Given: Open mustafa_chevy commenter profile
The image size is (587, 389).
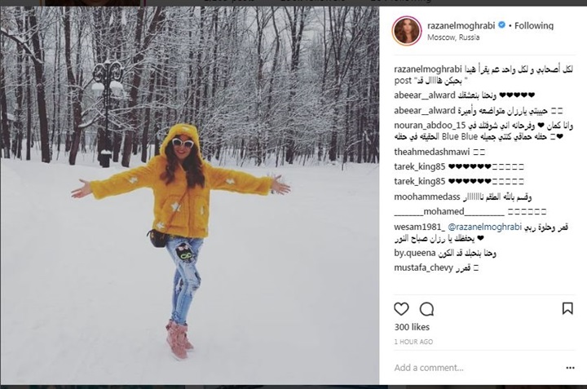Looking at the screenshot, I should pyautogui.click(x=423, y=268).
